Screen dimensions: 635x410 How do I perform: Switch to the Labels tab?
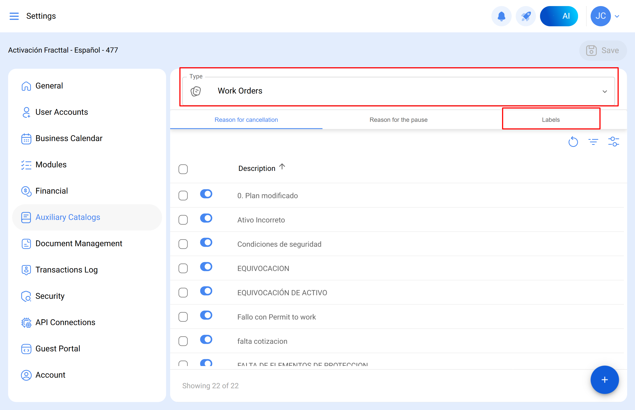[550, 120]
